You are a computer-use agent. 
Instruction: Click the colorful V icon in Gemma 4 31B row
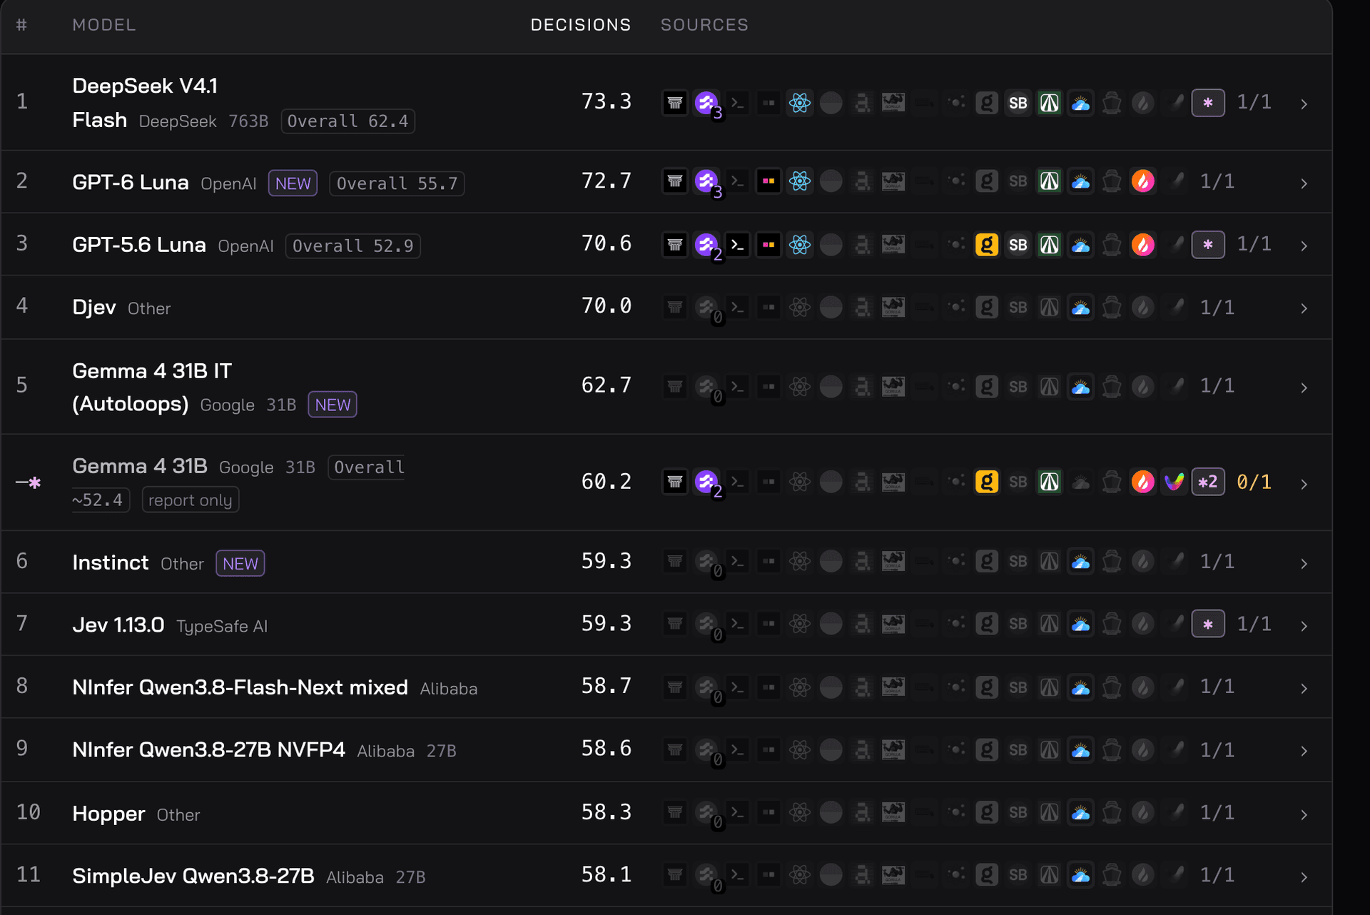click(x=1174, y=482)
